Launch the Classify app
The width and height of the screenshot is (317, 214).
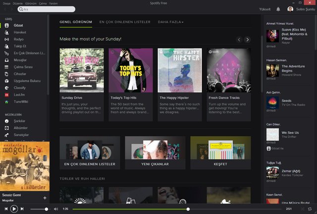pos(20,88)
